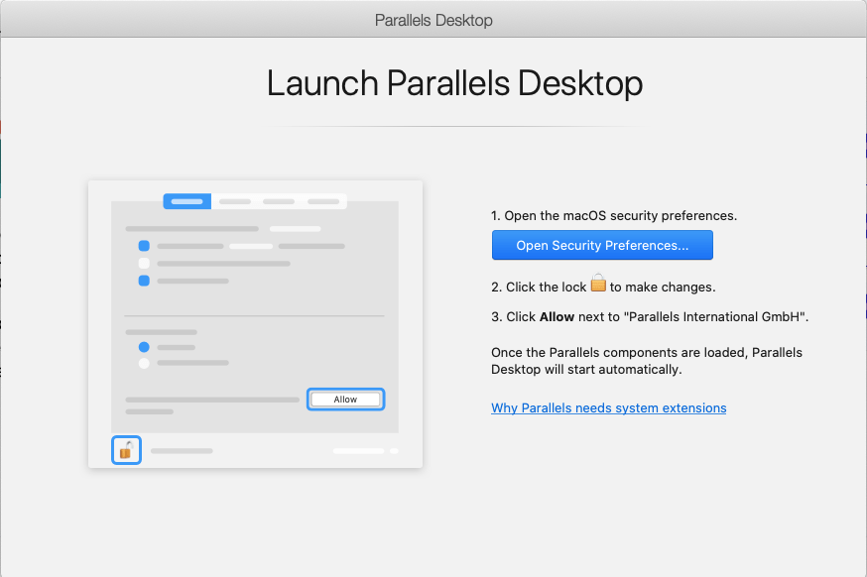Open the Why Parallels needs system extensions link
Image resolution: width=867 pixels, height=577 pixels.
(x=609, y=407)
